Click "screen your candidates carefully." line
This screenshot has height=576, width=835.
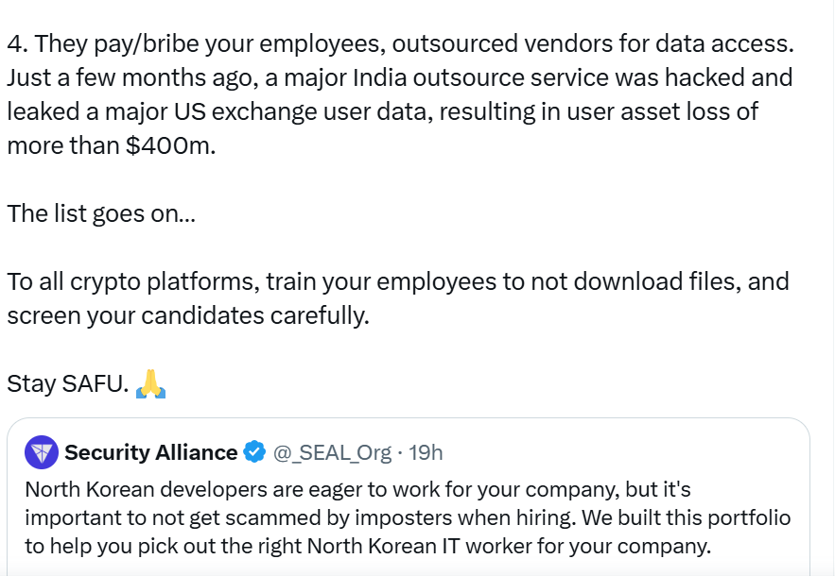187,315
